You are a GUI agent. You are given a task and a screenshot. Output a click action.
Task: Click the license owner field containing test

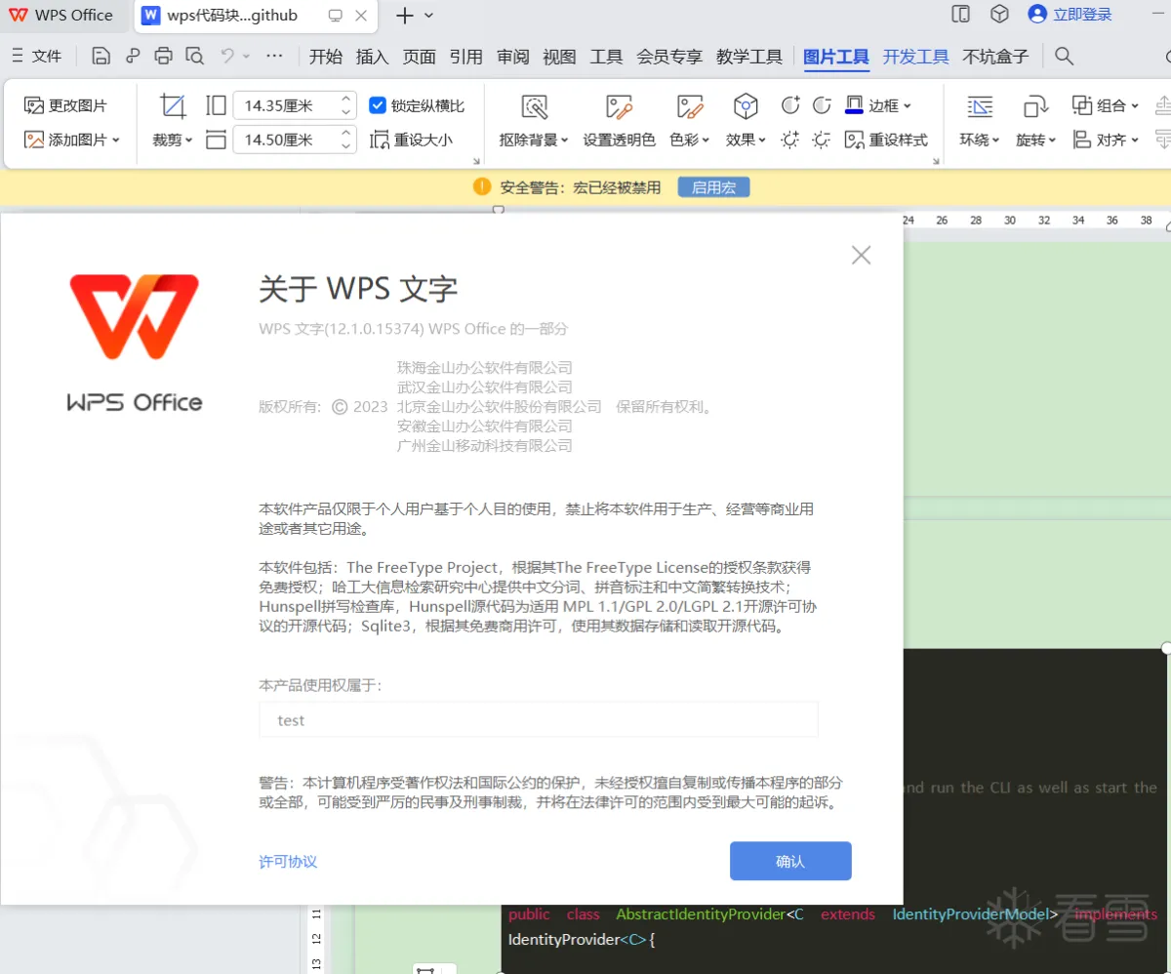[539, 720]
